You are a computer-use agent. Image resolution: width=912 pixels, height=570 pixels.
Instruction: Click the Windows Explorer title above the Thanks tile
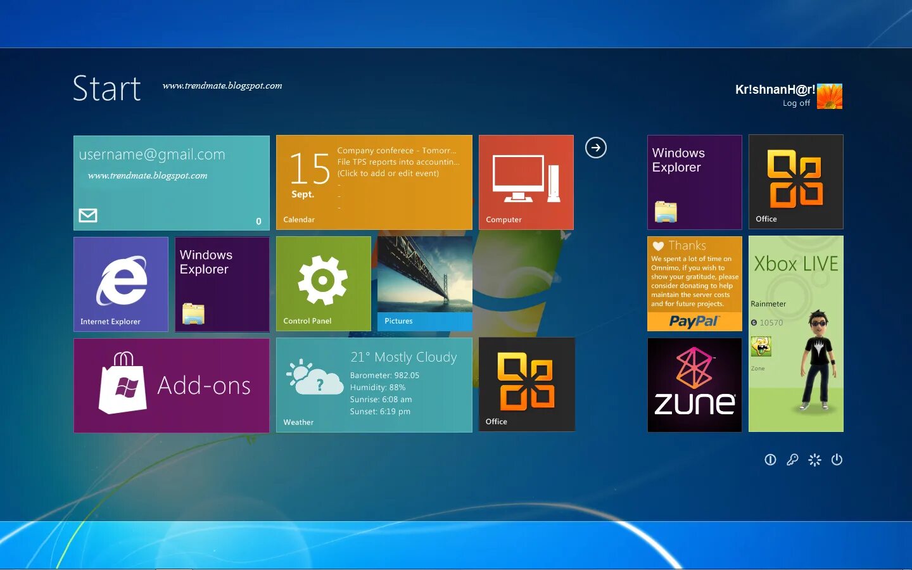(x=678, y=160)
